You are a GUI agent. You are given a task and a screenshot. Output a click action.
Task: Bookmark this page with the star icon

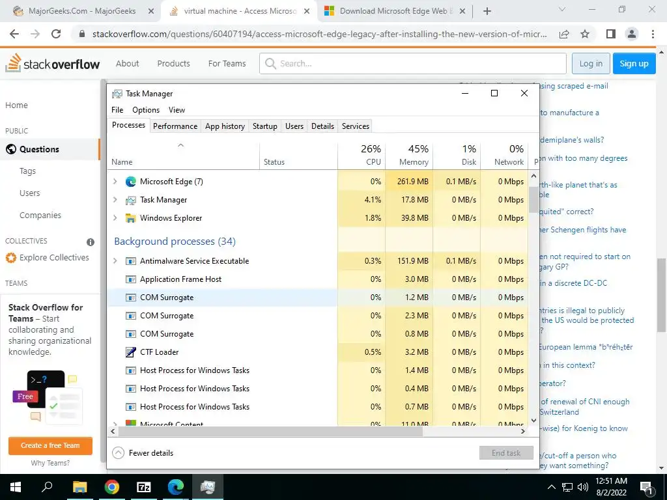[585, 34]
